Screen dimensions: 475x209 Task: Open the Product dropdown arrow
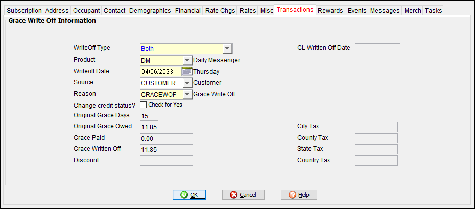pyautogui.click(x=187, y=60)
